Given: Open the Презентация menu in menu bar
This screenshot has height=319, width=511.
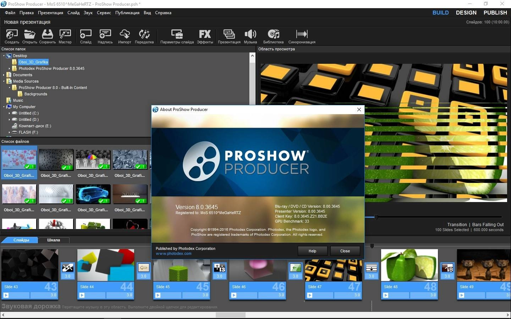Looking at the screenshot, I should coord(50,13).
